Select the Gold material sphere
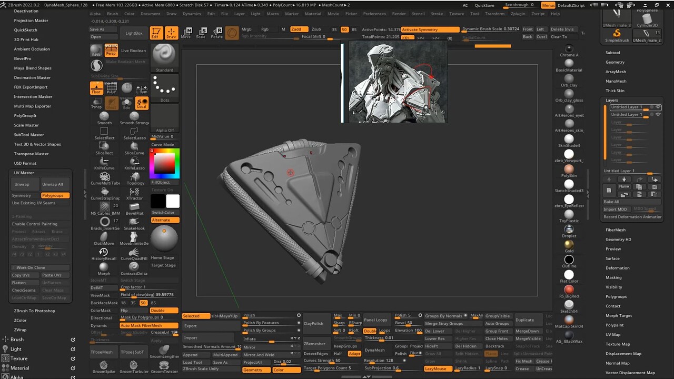The width and height of the screenshot is (674, 379). pyautogui.click(x=569, y=245)
